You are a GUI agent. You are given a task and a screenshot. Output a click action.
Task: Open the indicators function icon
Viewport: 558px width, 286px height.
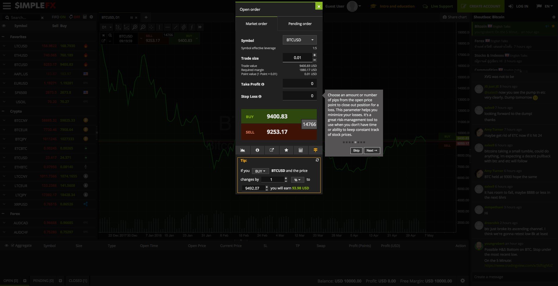(x=192, y=27)
